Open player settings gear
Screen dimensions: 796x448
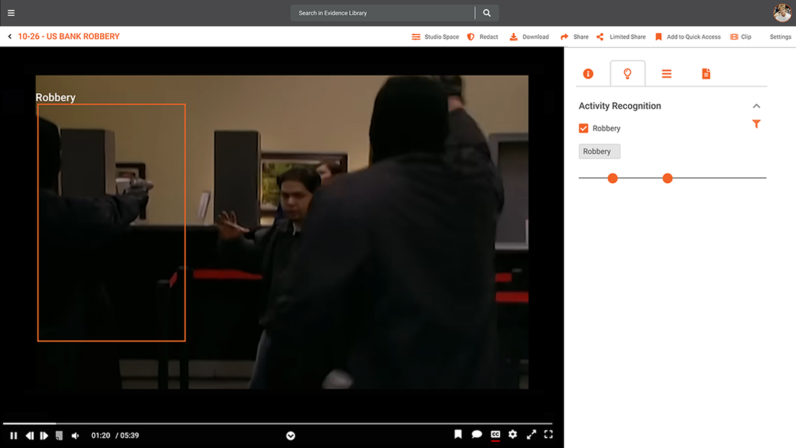click(x=513, y=435)
